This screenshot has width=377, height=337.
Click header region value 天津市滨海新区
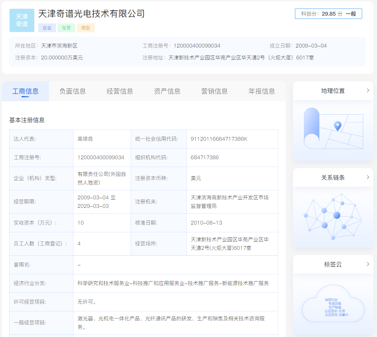click(x=59, y=46)
